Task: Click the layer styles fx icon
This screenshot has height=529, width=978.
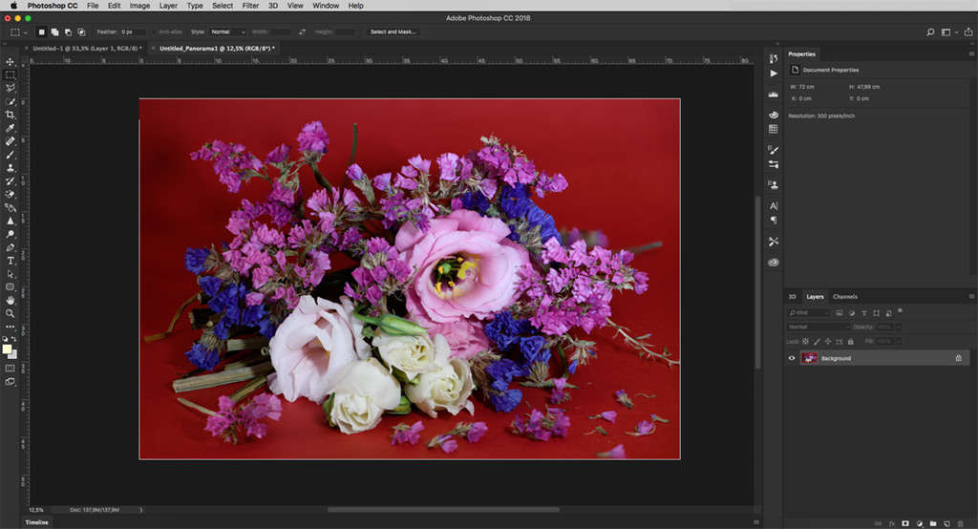Action: 891,523
